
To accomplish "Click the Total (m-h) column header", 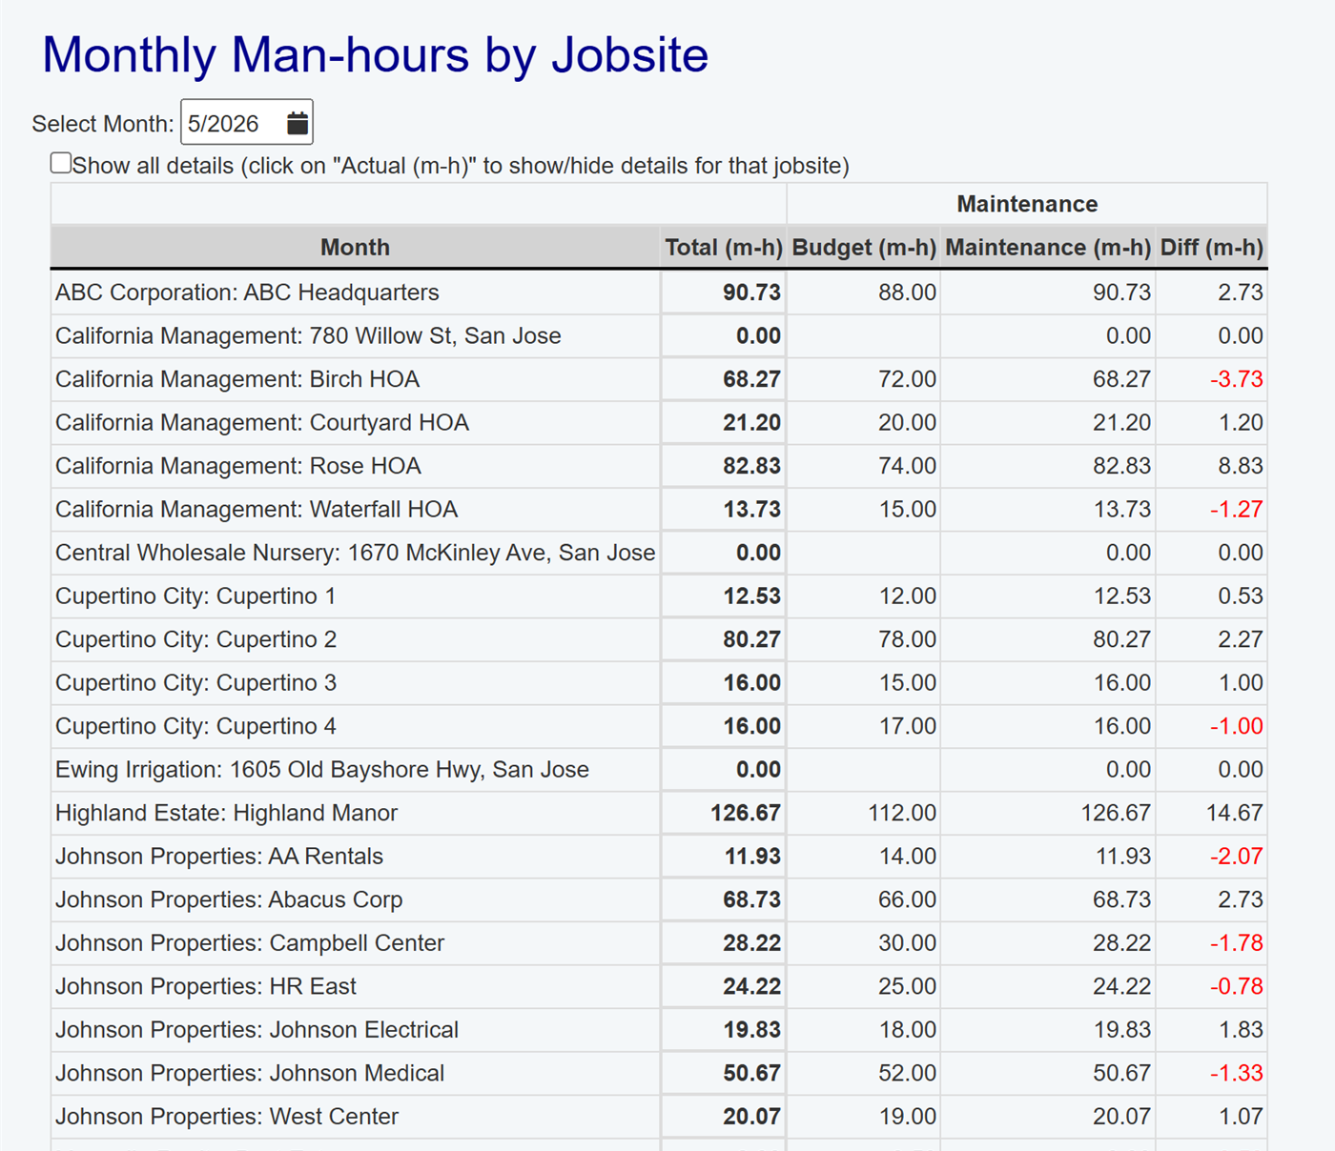I will (x=724, y=248).
